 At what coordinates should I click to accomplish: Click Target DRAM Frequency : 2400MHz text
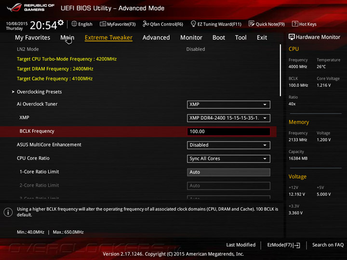pos(55,69)
